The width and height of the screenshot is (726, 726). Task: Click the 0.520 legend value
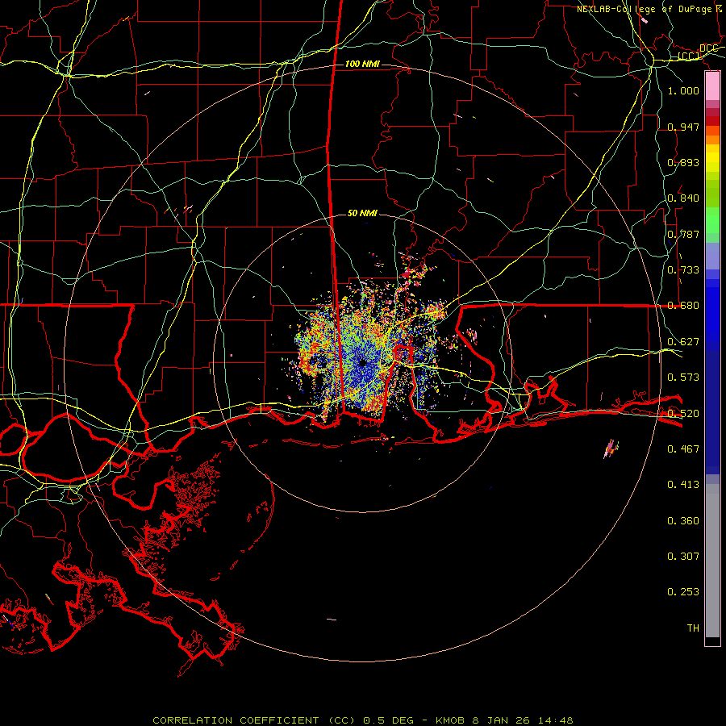[683, 413]
